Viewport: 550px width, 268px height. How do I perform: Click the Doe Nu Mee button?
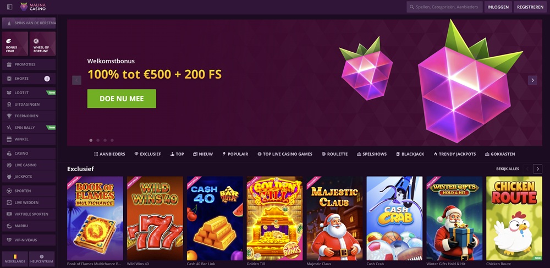pyautogui.click(x=122, y=99)
